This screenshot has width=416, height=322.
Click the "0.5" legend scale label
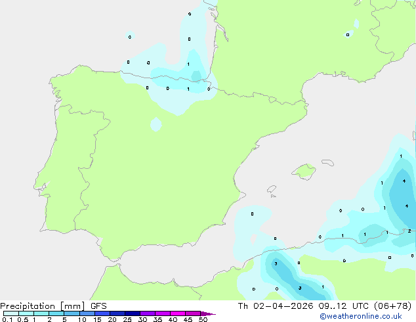(23, 319)
